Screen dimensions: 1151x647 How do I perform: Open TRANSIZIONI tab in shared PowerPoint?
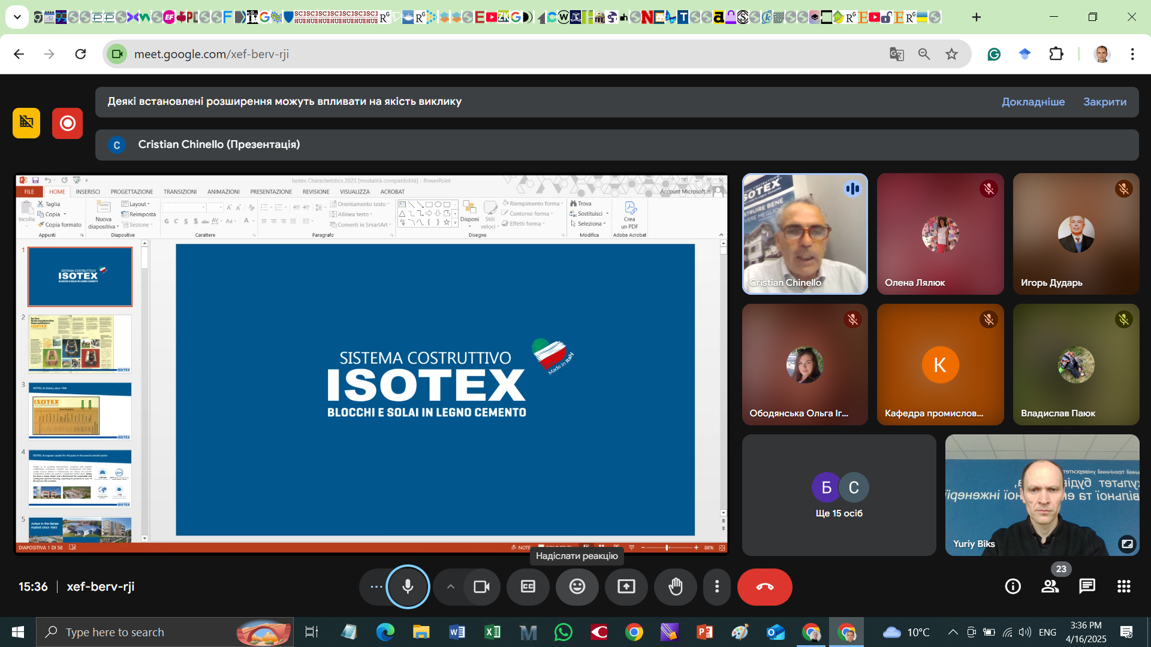point(180,192)
